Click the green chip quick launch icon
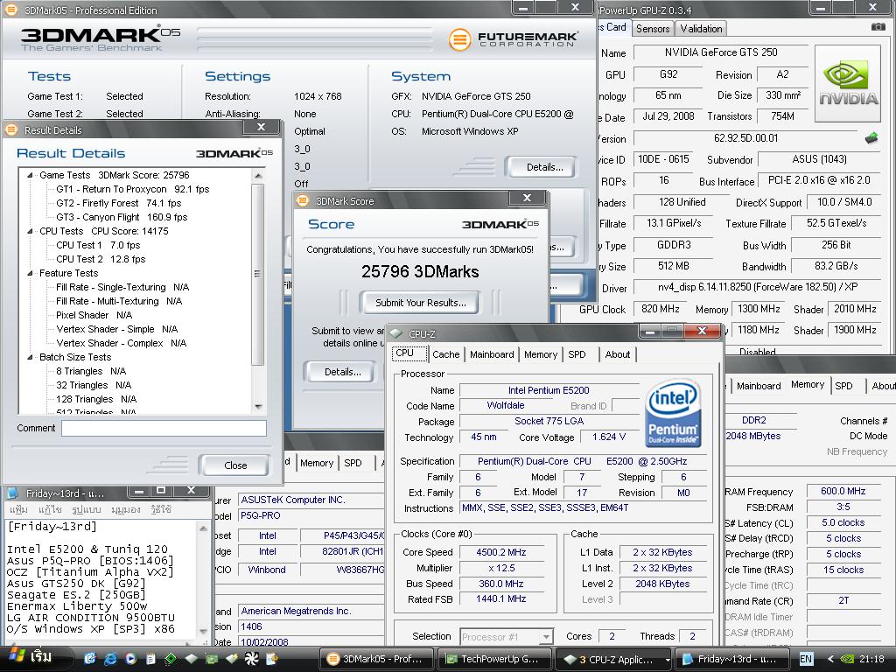Image resolution: width=896 pixels, height=672 pixels. pyautogui.click(x=171, y=659)
